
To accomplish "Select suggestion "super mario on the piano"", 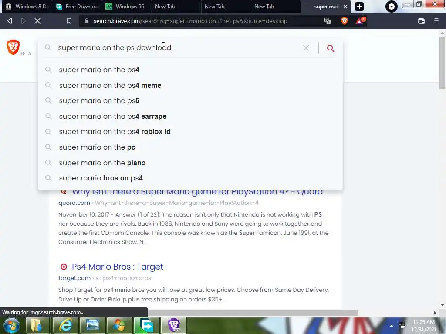I will click(190, 163).
